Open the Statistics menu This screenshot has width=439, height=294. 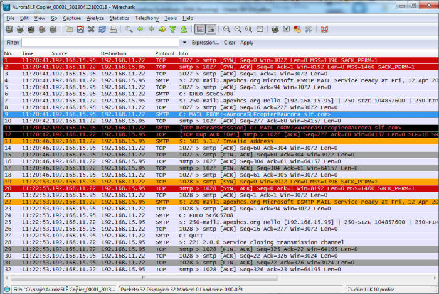click(x=119, y=18)
